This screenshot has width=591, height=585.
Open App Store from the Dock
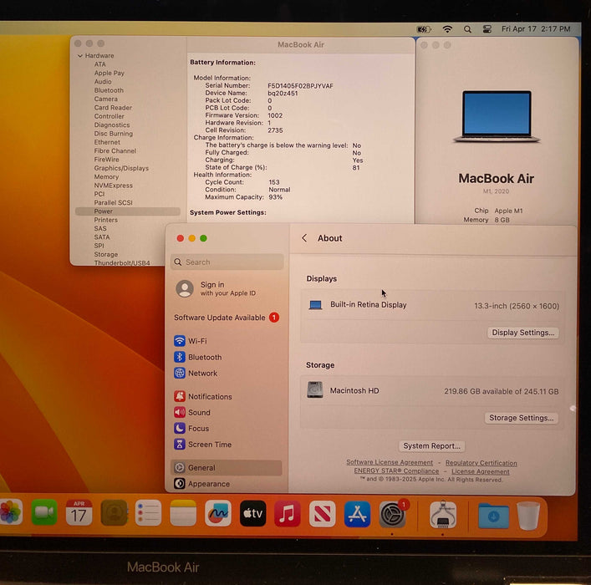pyautogui.click(x=357, y=514)
